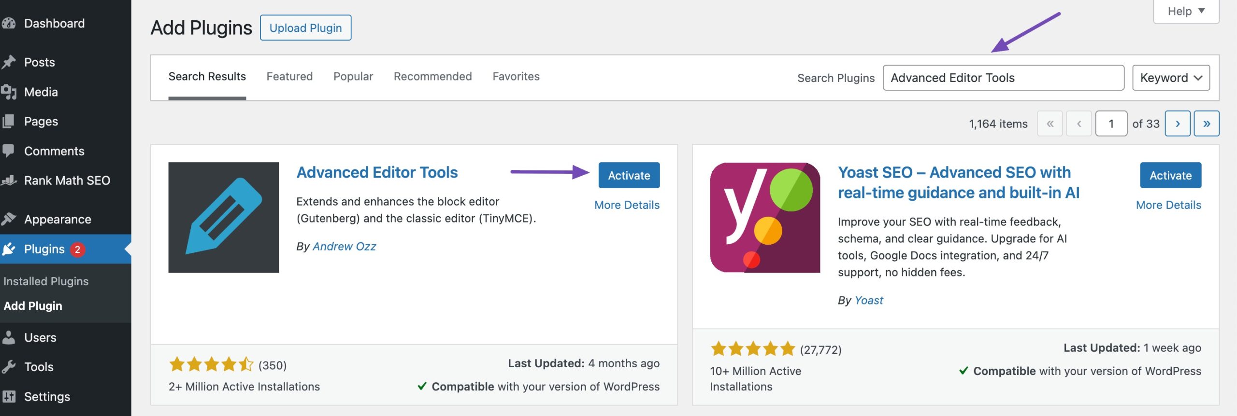The width and height of the screenshot is (1237, 416).
Task: Open More Details for Yoast SEO
Action: [1168, 205]
